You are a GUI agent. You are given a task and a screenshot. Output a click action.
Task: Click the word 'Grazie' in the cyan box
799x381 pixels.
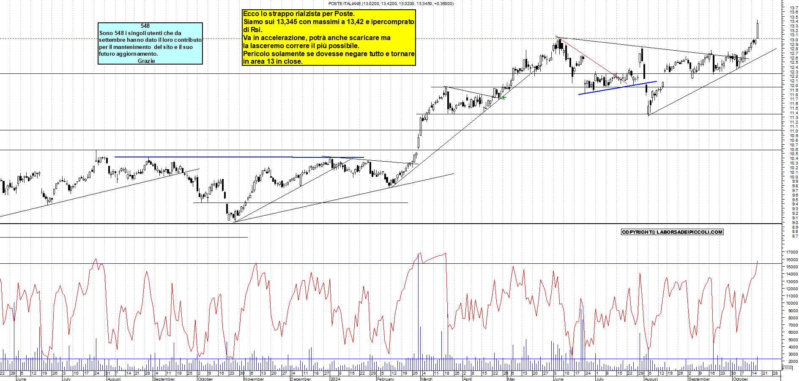click(x=146, y=61)
